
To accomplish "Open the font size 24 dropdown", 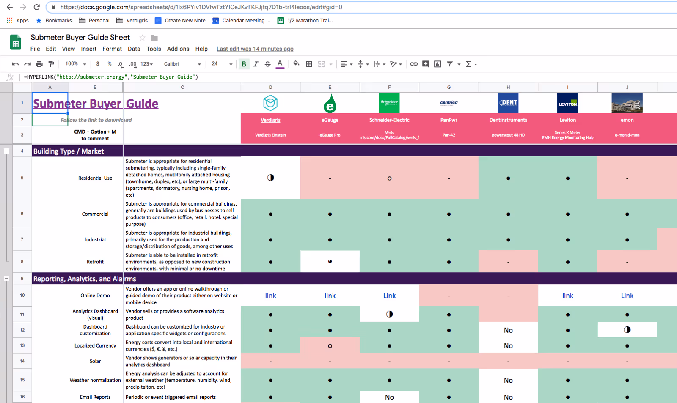I will pyautogui.click(x=222, y=64).
